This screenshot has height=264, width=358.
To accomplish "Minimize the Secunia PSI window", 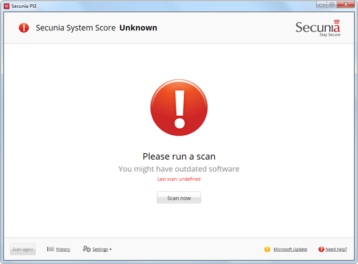I will (x=321, y=4).
